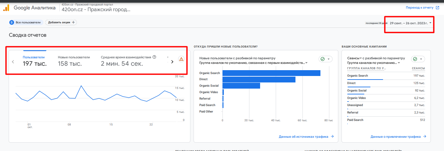This screenshot has height=151, width=444.
Task: Click the 'Сводка отчетов' heading
Action: (28, 35)
